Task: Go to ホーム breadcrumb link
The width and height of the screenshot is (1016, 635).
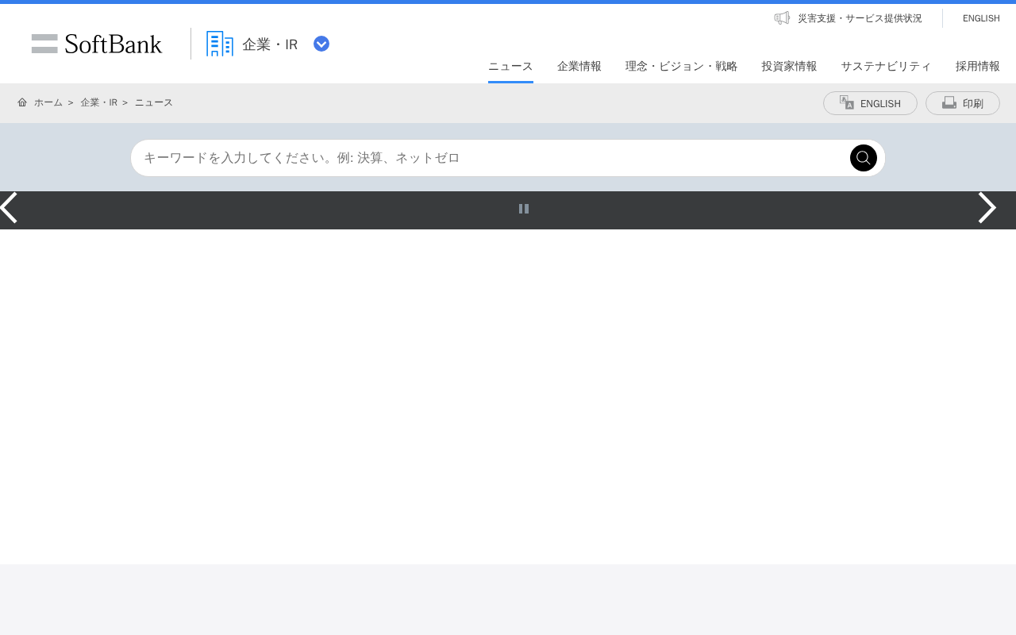Action: (x=48, y=102)
